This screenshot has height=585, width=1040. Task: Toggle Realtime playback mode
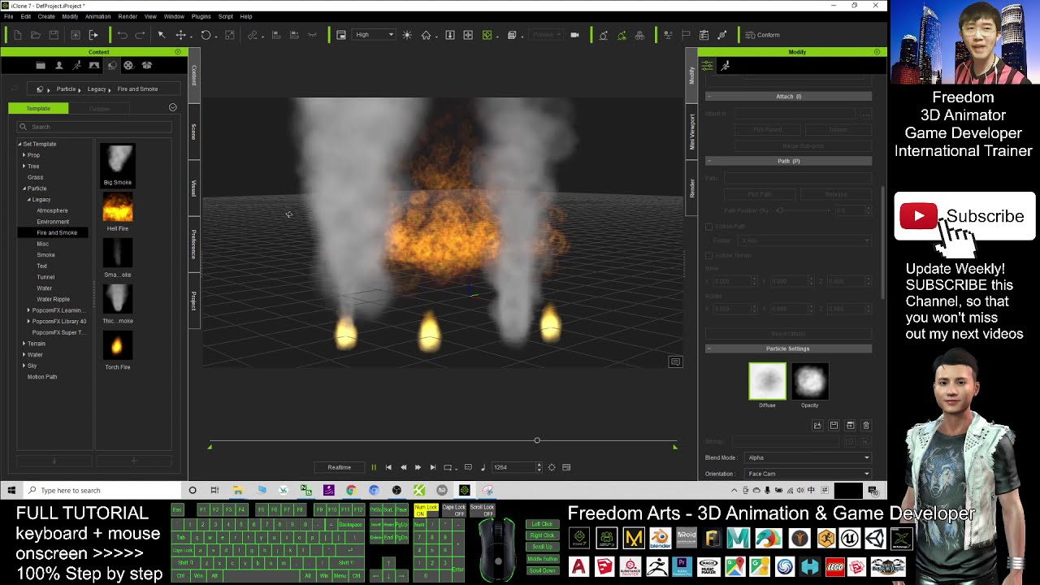(x=340, y=467)
